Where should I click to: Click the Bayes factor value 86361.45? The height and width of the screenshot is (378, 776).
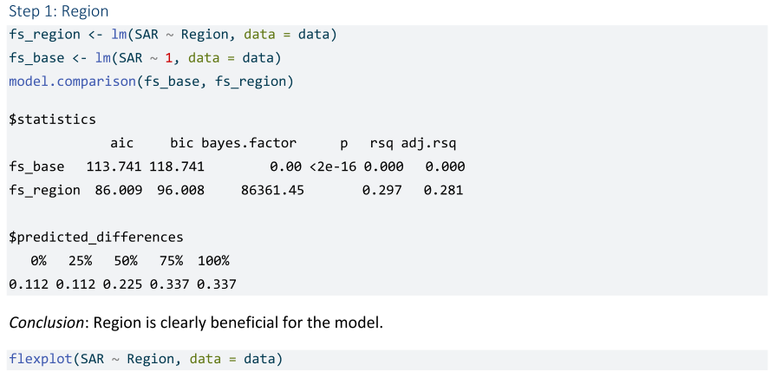[x=272, y=190]
